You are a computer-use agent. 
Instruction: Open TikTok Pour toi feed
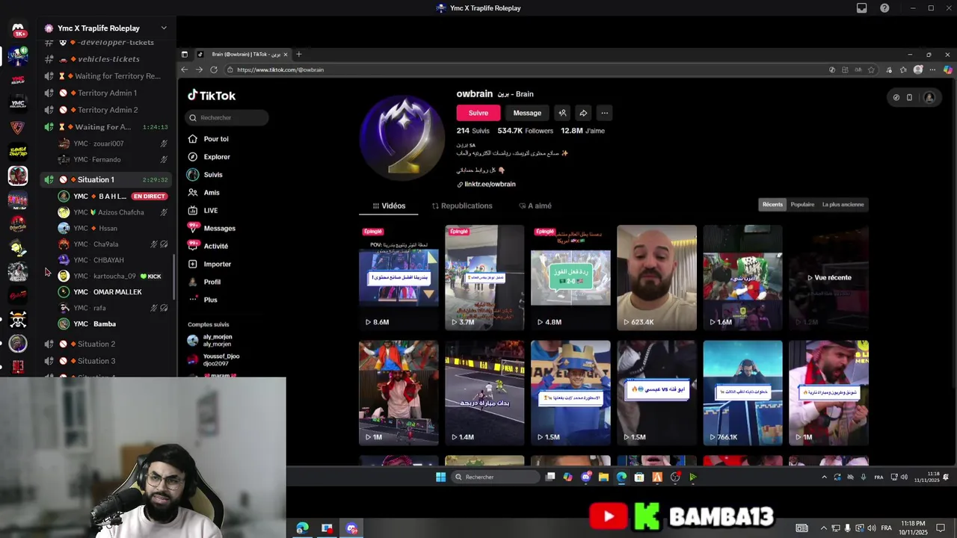209,139
